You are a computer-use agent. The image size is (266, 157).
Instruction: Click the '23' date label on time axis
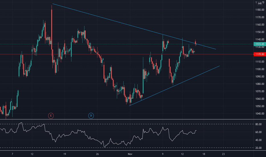(x=223, y=154)
